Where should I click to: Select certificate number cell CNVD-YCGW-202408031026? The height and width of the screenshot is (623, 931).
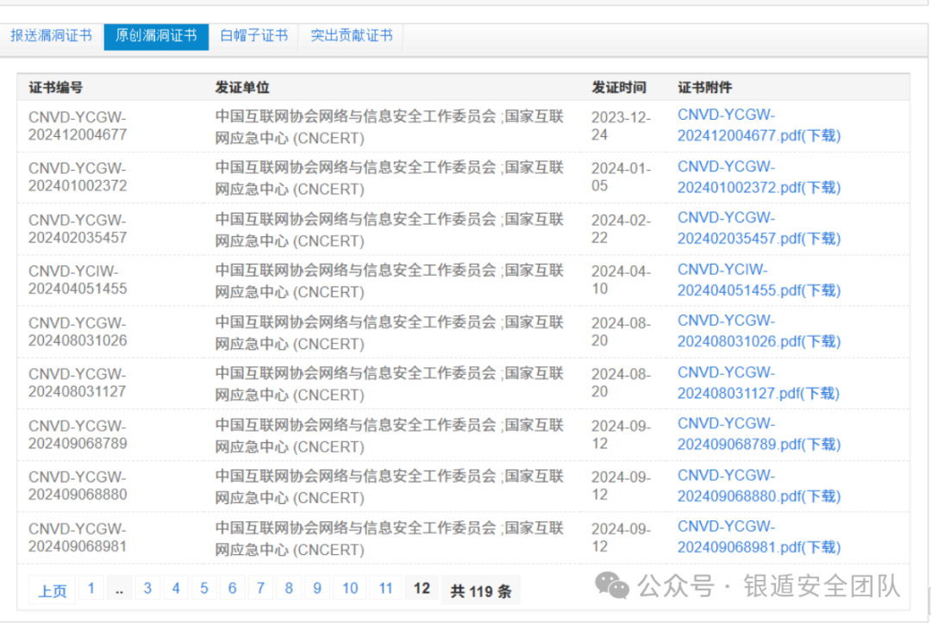point(78,331)
